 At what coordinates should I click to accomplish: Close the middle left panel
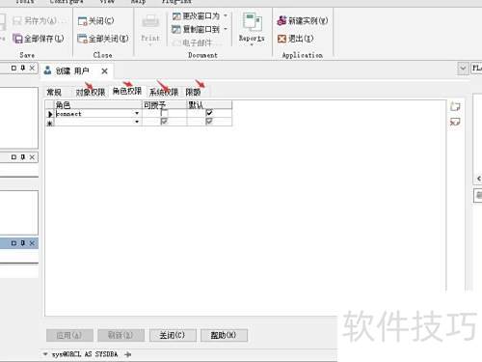pyautogui.click(x=32, y=157)
